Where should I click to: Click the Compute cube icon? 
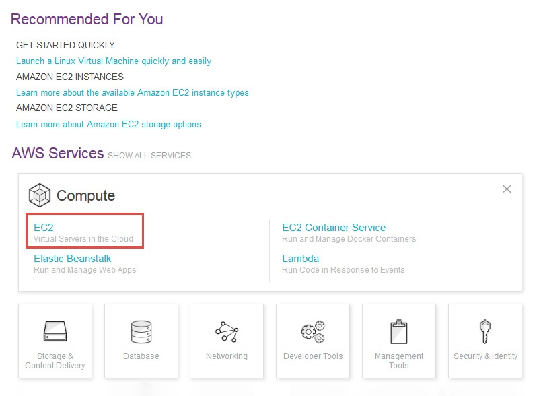click(x=40, y=195)
